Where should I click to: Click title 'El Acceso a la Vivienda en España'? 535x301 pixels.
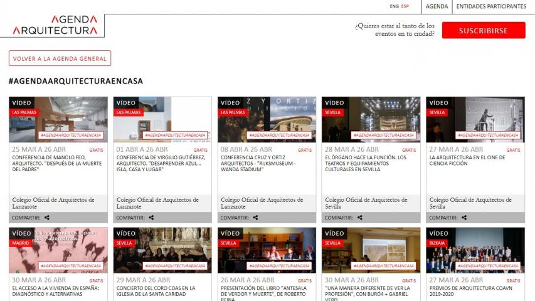56,291
